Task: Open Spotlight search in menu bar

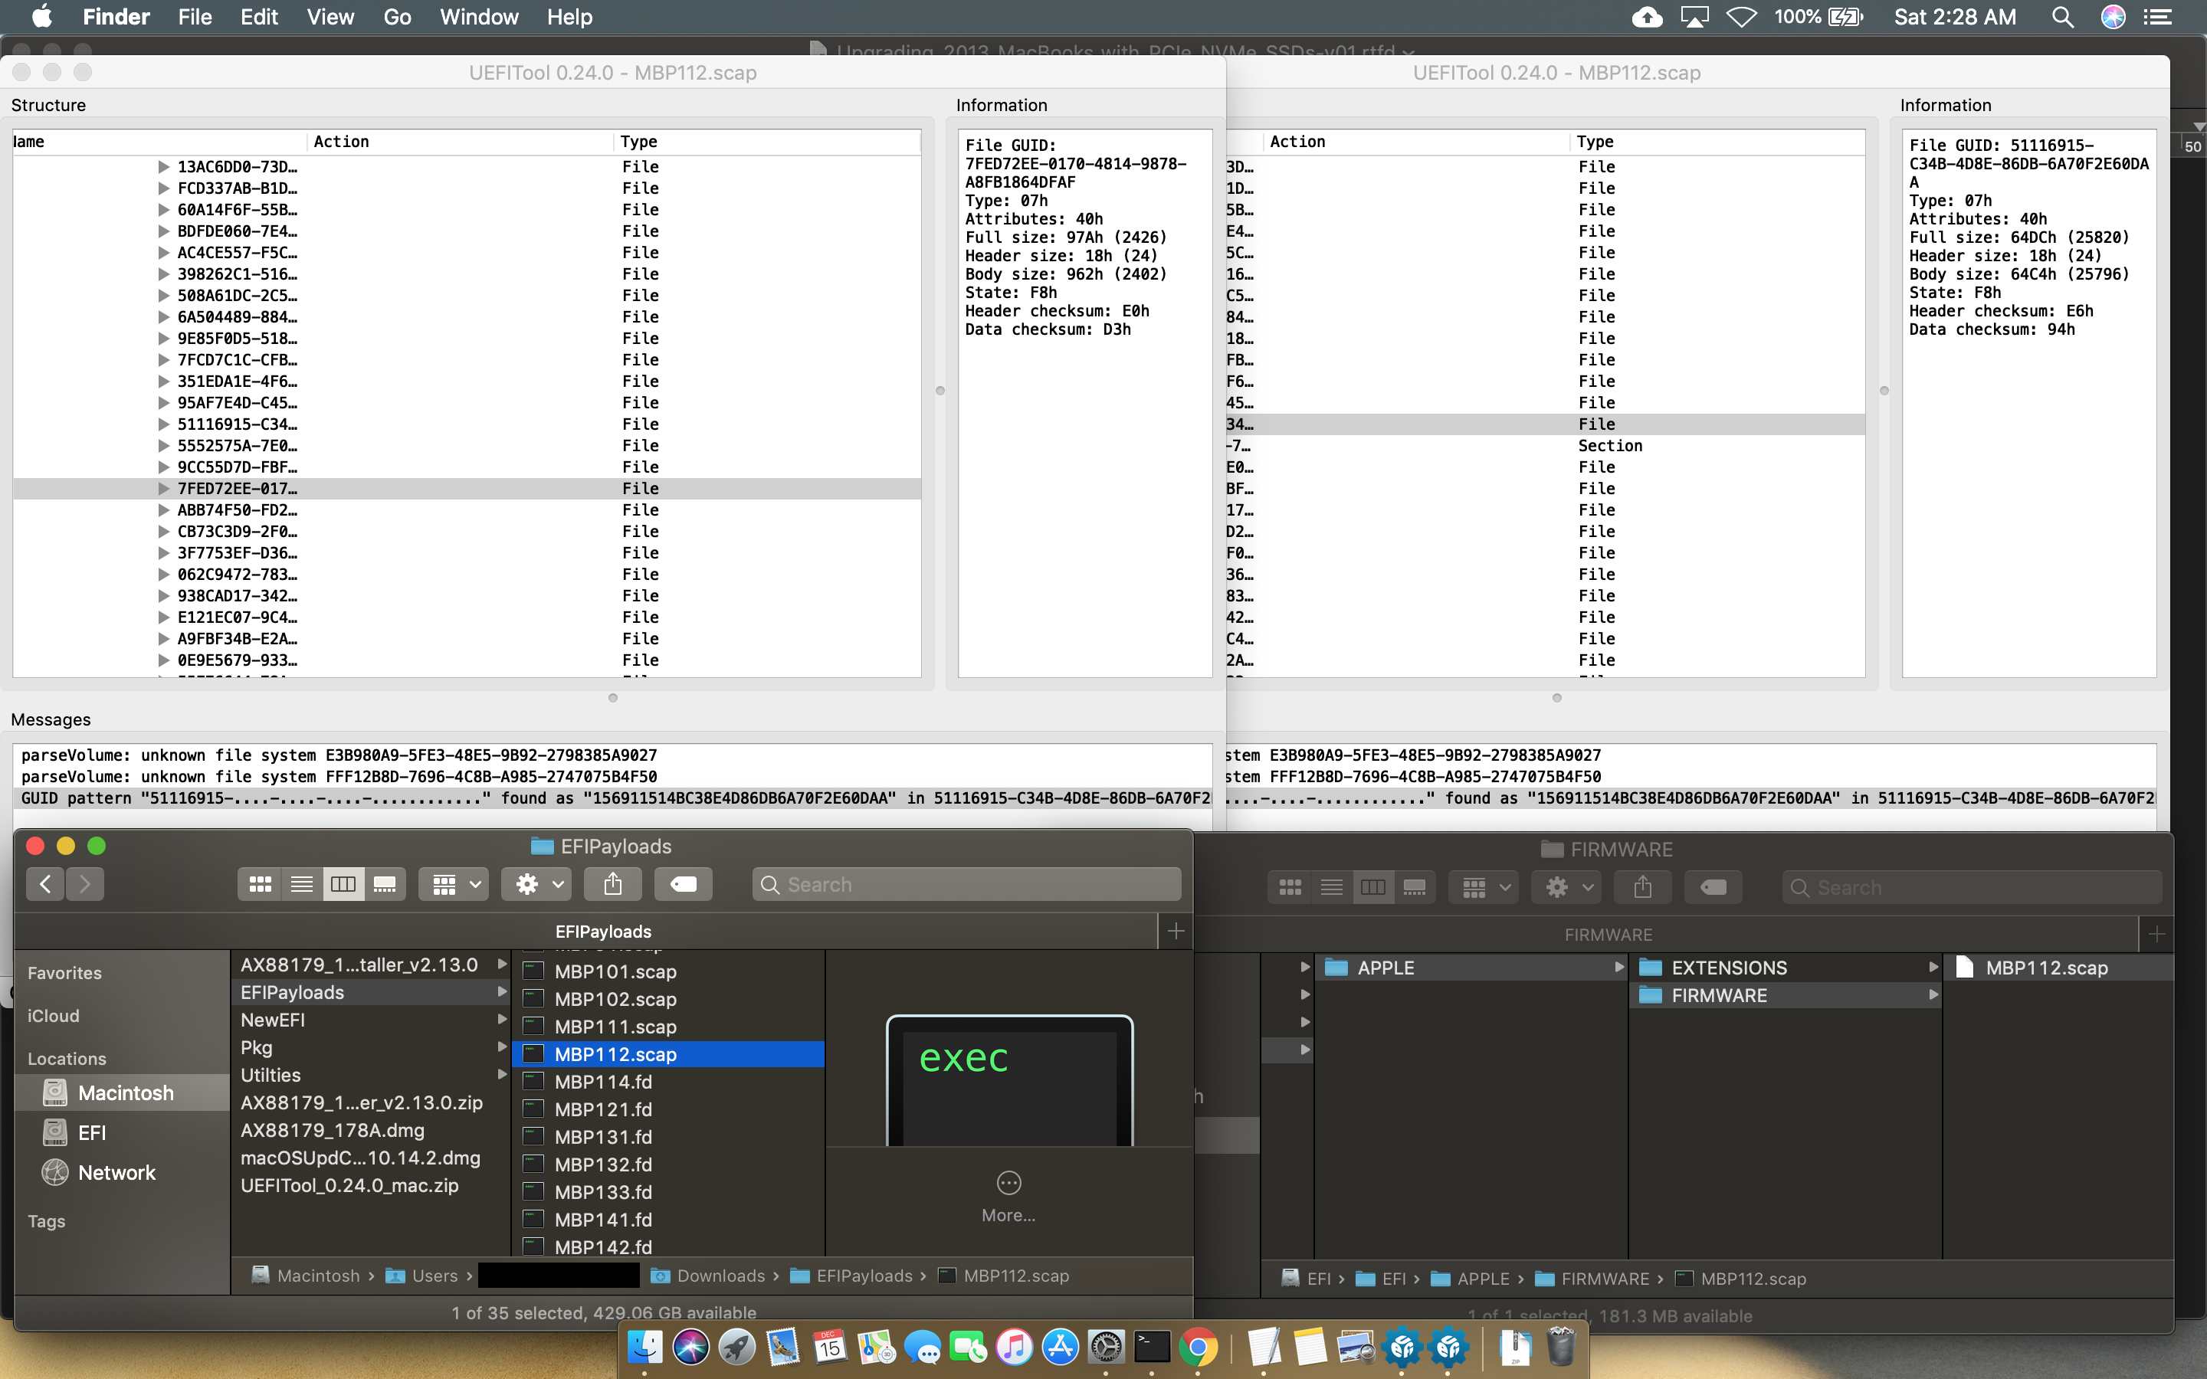Action: tap(2062, 16)
